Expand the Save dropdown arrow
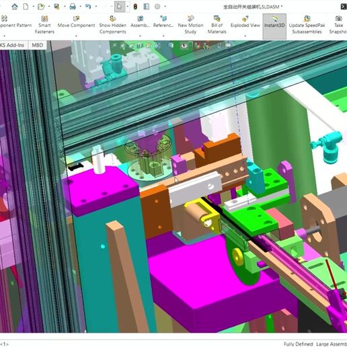This screenshot has width=347, height=347. [x=65, y=7]
